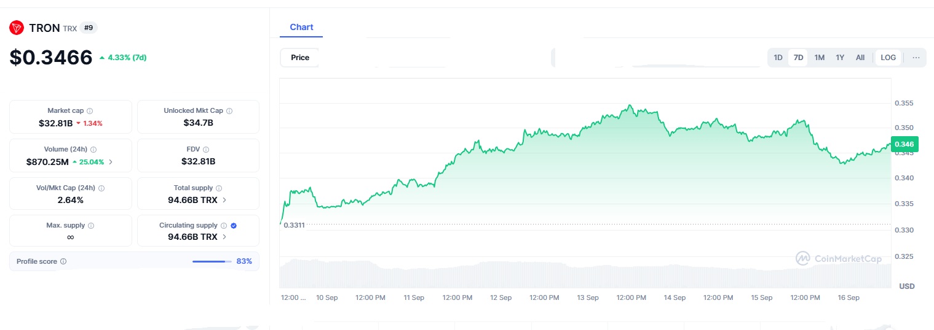Open the Max. supply info icon
This screenshot has height=330, width=934.
click(91, 226)
